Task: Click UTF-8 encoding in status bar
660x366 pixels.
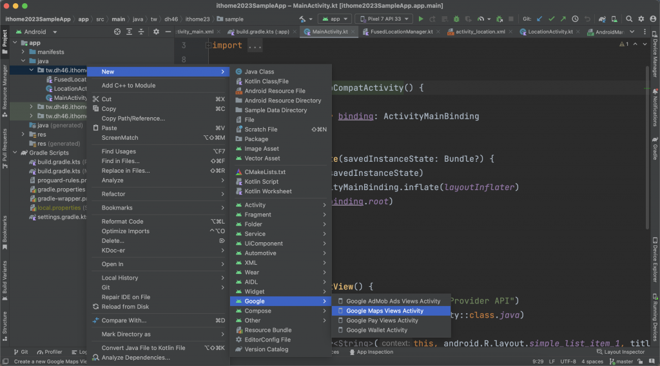Action: coord(568,361)
